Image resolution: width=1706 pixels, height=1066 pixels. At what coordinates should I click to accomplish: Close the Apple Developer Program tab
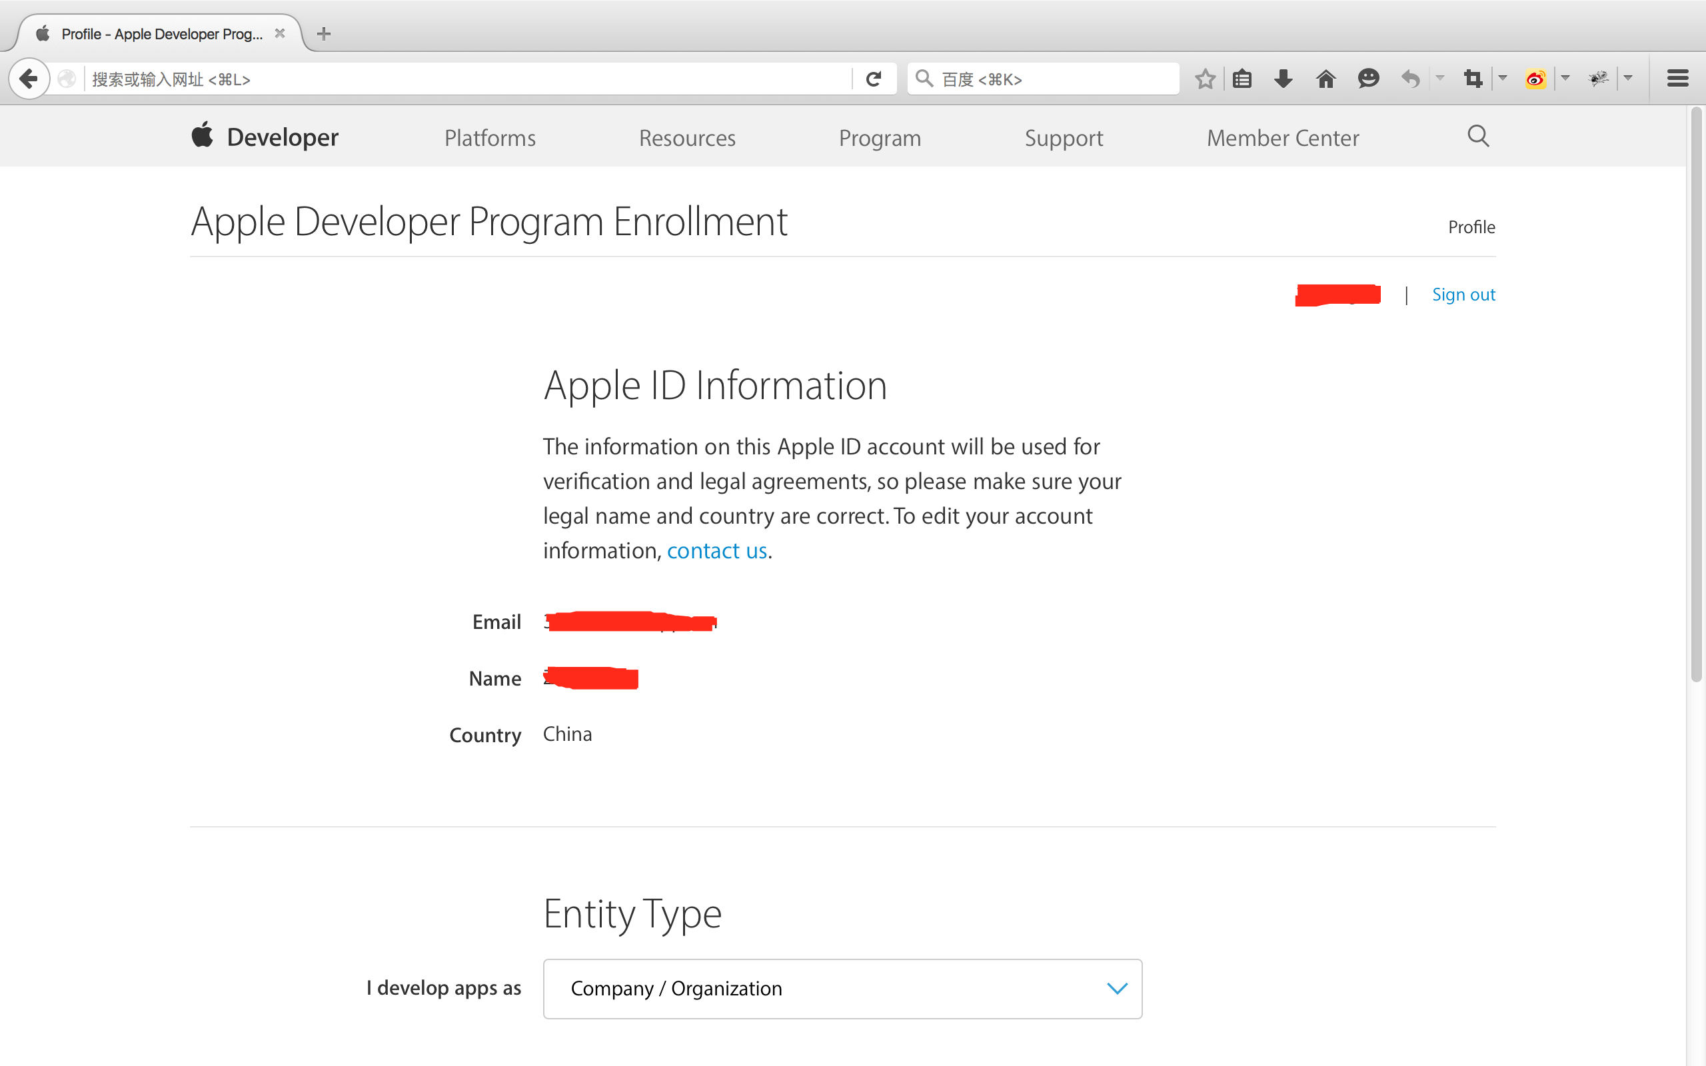click(280, 33)
